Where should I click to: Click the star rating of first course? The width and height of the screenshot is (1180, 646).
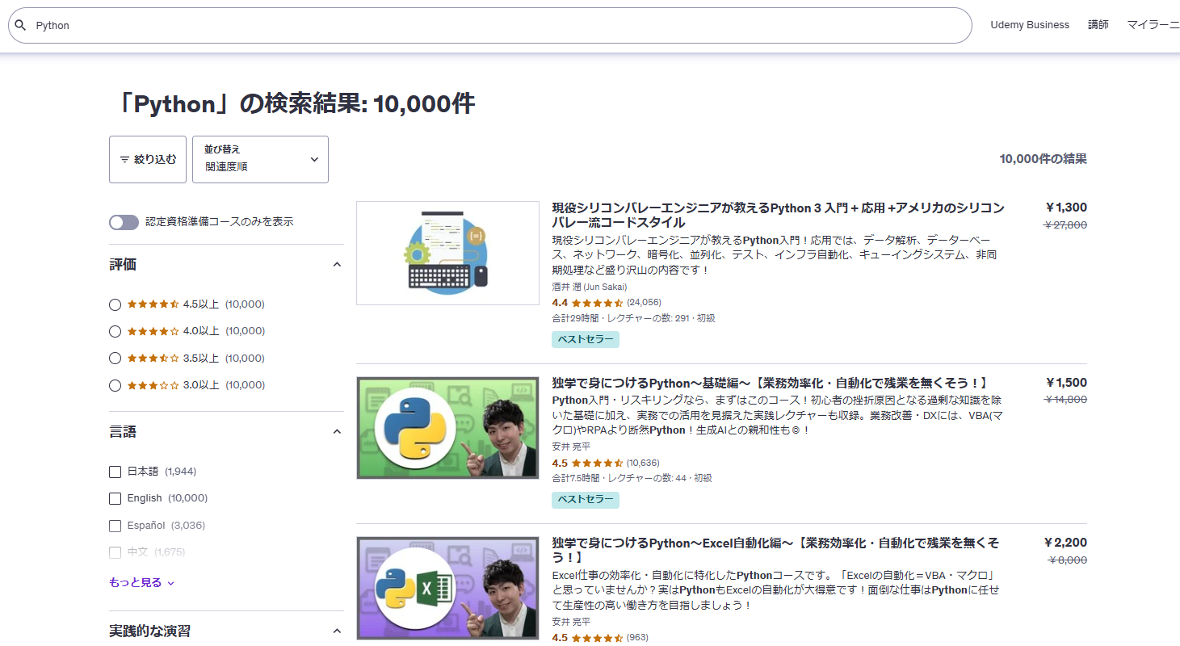coord(597,303)
